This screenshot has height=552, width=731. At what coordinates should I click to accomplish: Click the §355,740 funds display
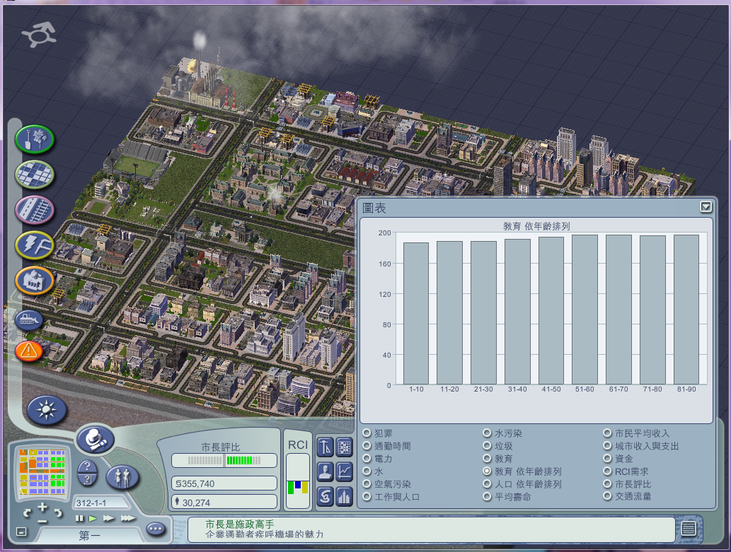[x=224, y=483]
